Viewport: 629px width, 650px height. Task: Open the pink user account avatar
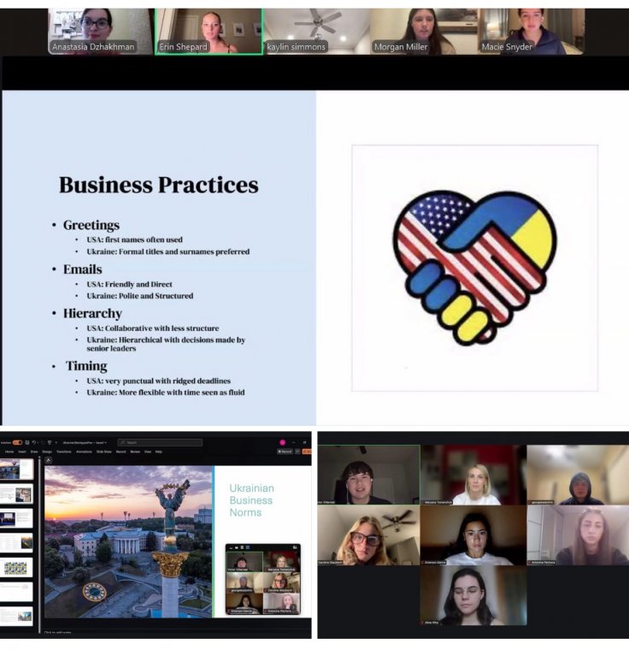click(x=282, y=442)
